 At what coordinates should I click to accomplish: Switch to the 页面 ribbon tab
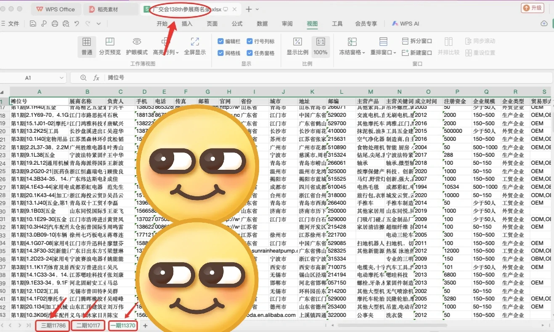pyautogui.click(x=212, y=24)
